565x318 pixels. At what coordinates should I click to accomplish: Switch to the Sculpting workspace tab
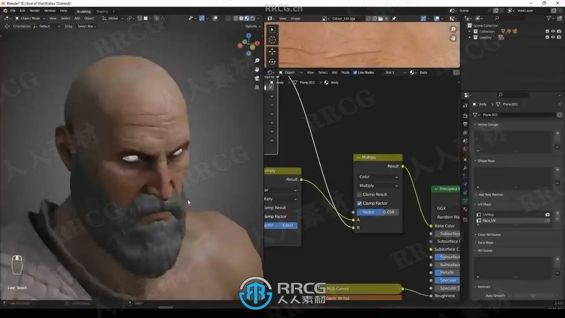(83, 11)
